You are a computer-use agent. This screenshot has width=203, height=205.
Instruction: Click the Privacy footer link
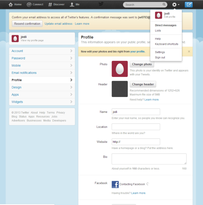61,112
